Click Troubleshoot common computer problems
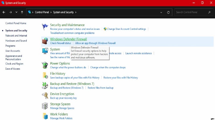The width and height of the screenshot is (215, 120). [72, 33]
